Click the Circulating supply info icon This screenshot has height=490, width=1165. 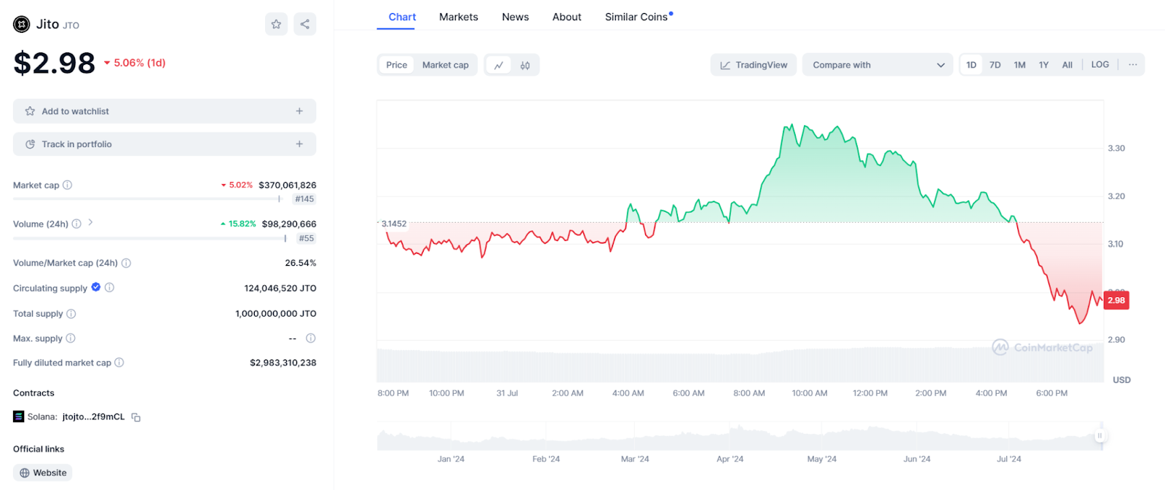pos(110,288)
